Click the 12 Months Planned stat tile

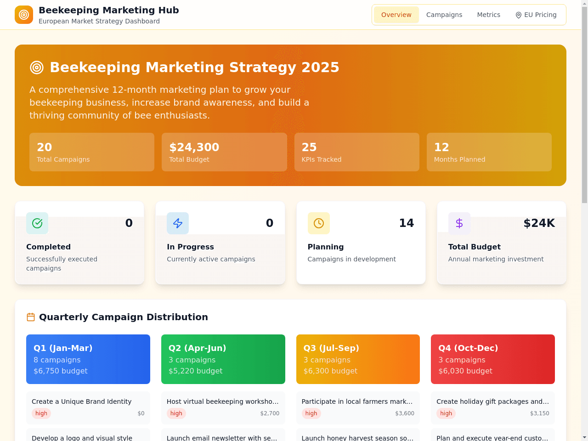click(x=489, y=152)
